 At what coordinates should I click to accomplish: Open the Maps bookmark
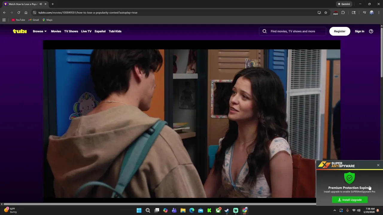(x=47, y=20)
